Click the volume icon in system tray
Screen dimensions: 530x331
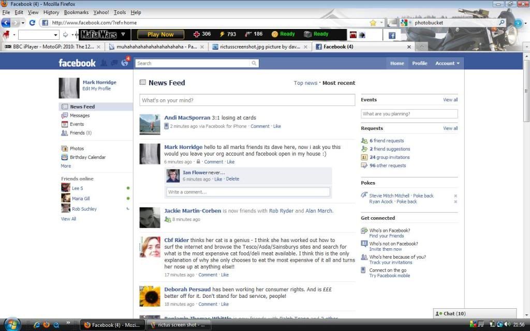(x=507, y=324)
